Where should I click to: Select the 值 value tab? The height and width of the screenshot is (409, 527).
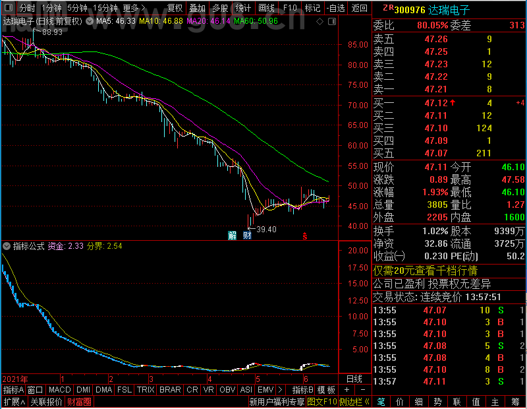tap(476, 402)
